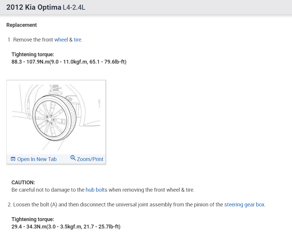Screen dimensions: 292x237
Task: Click the front wheel diagram thumbnail
Action: pyautogui.click(x=56, y=118)
